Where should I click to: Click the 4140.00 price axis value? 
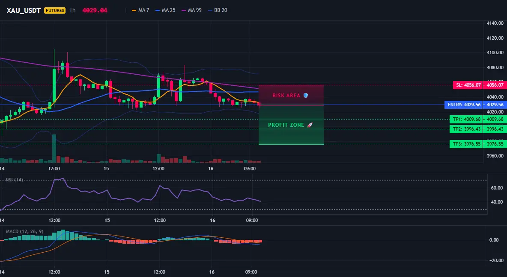(495, 23)
